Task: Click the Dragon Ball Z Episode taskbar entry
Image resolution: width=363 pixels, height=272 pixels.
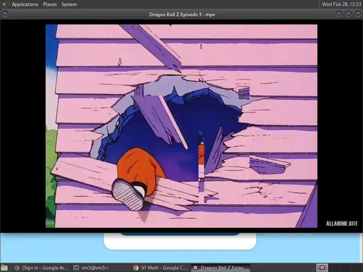Action: pos(220,268)
